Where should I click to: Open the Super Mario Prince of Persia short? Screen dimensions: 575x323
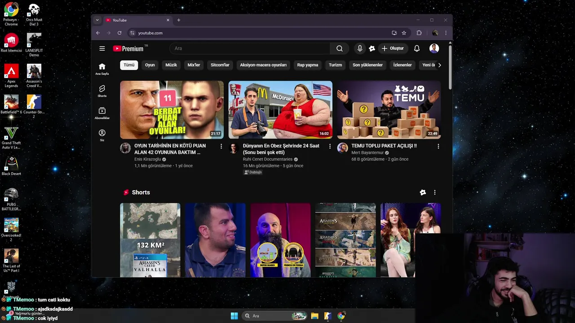pyautogui.click(x=280, y=240)
